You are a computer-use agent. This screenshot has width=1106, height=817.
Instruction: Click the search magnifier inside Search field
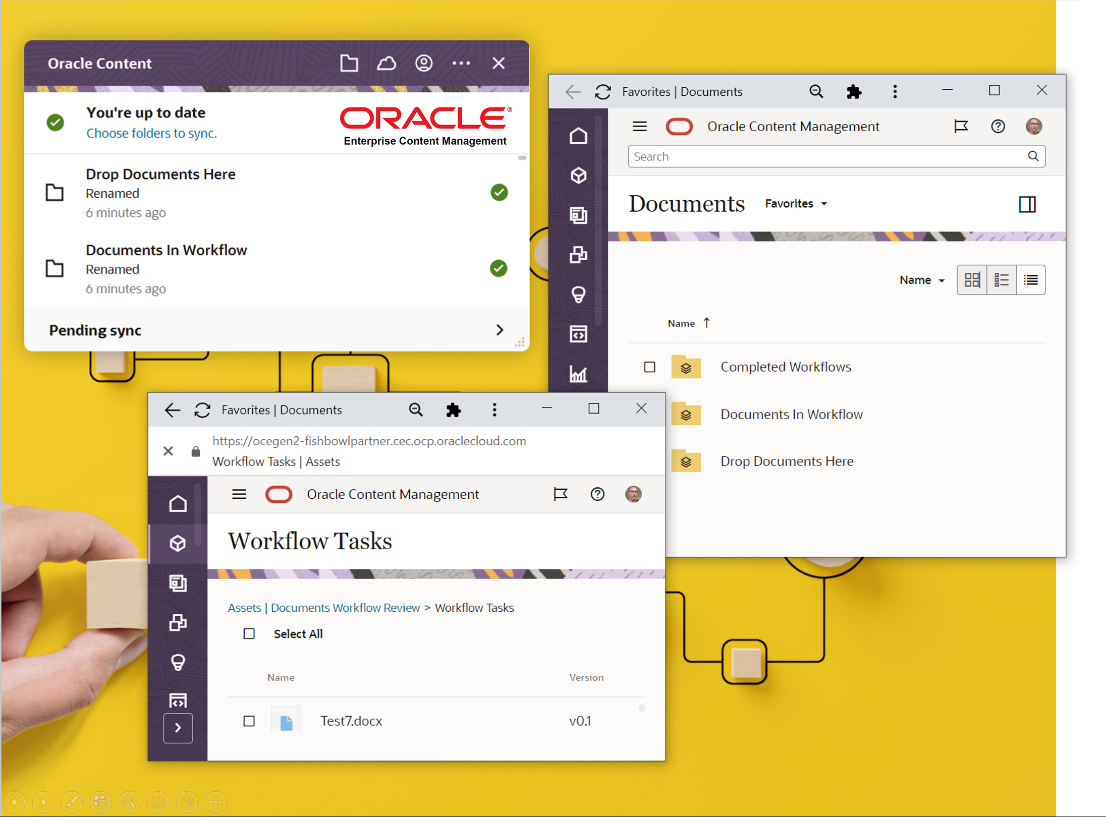1033,156
